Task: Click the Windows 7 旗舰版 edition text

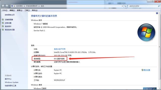Action: 41,24
